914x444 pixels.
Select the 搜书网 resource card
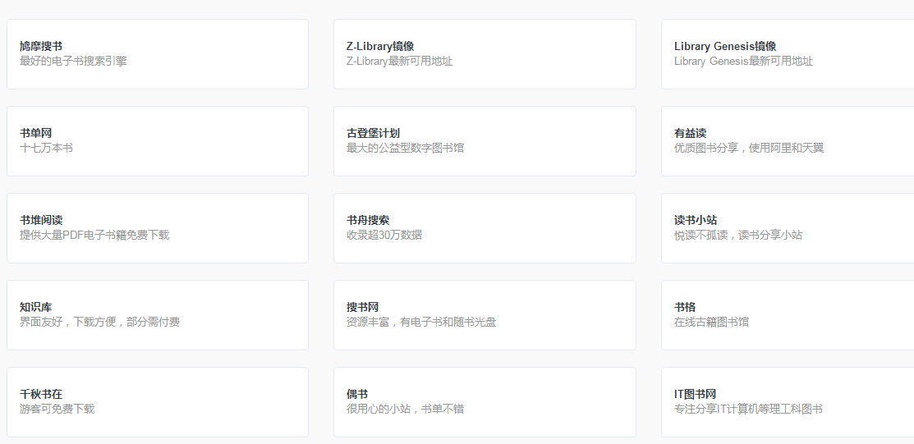click(x=485, y=315)
